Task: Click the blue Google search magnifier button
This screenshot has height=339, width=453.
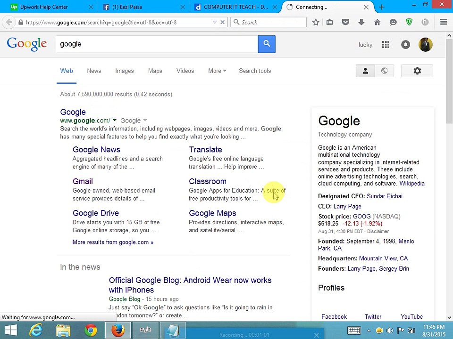Action: click(266, 44)
